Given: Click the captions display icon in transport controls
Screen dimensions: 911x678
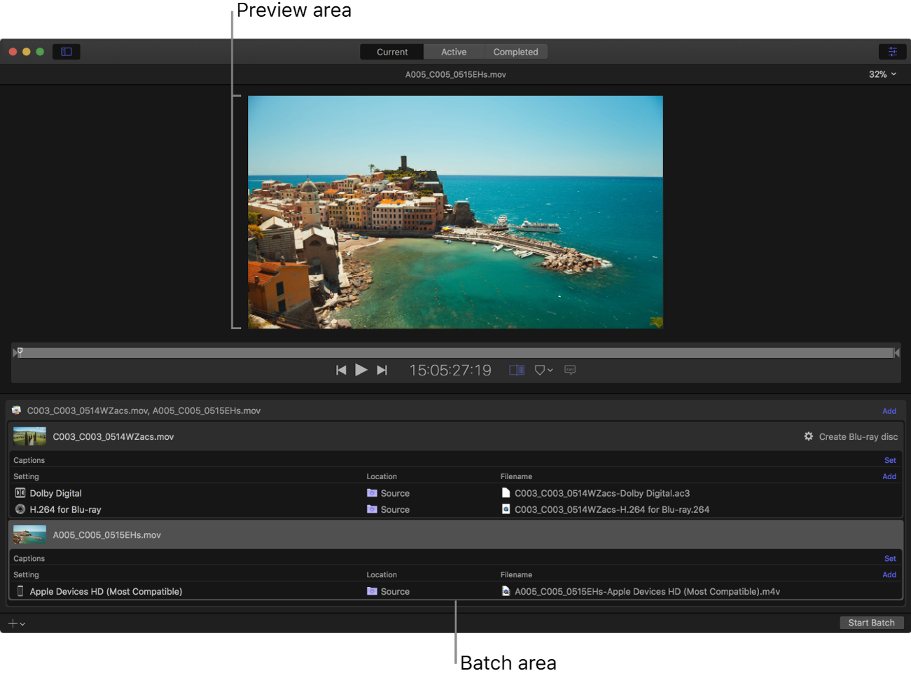Looking at the screenshot, I should tap(569, 370).
